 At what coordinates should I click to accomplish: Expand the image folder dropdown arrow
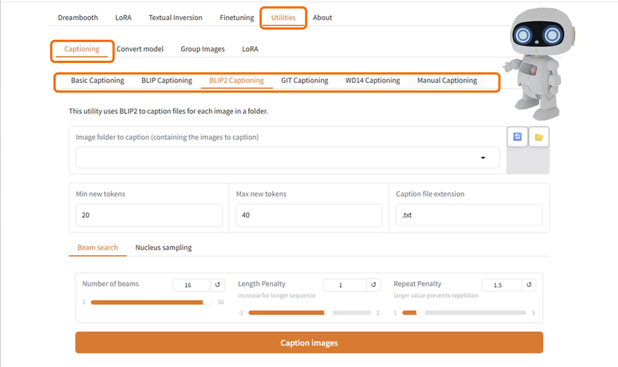(x=483, y=158)
